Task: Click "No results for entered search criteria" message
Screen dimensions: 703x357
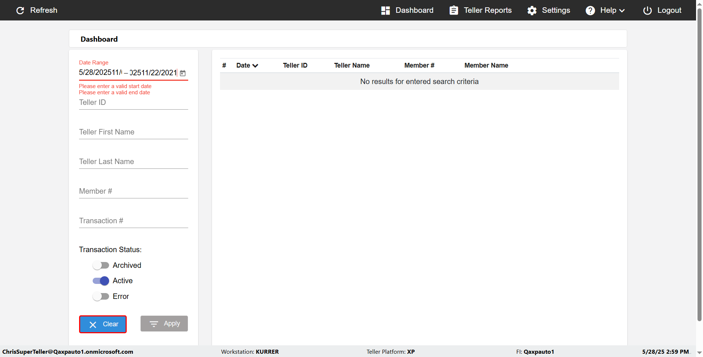Action: (419, 81)
